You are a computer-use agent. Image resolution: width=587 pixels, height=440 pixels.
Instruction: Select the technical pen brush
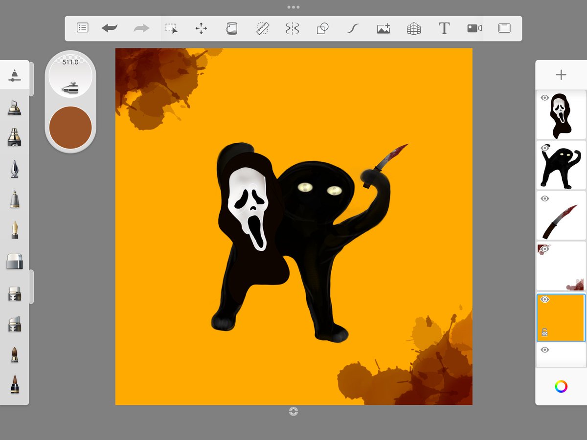(x=15, y=199)
